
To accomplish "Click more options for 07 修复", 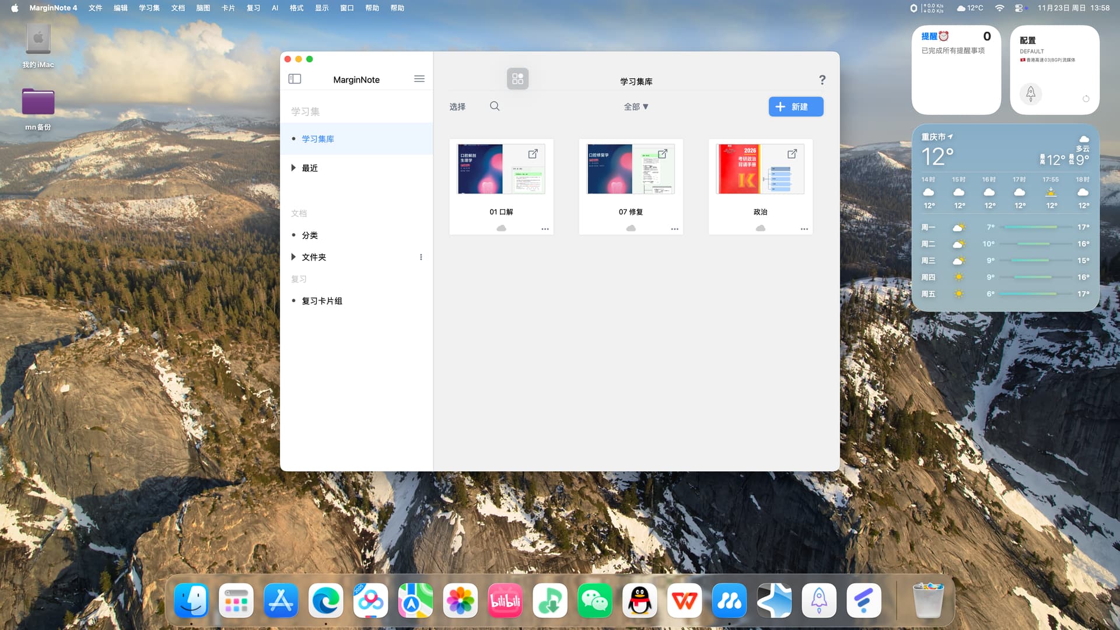I will tap(674, 229).
